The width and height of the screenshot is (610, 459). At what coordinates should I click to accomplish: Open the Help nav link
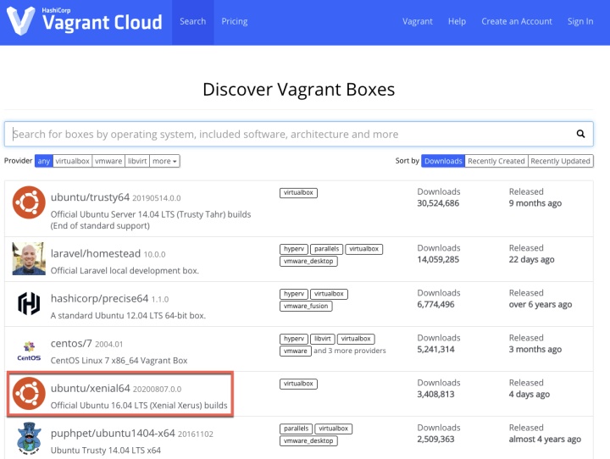(457, 22)
